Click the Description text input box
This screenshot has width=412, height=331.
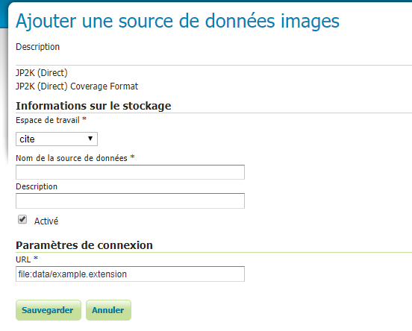pyautogui.click(x=130, y=201)
